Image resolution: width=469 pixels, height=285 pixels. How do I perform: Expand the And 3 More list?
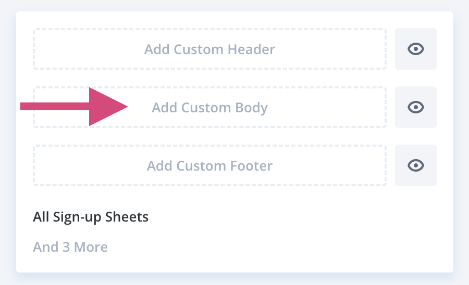pyautogui.click(x=70, y=247)
